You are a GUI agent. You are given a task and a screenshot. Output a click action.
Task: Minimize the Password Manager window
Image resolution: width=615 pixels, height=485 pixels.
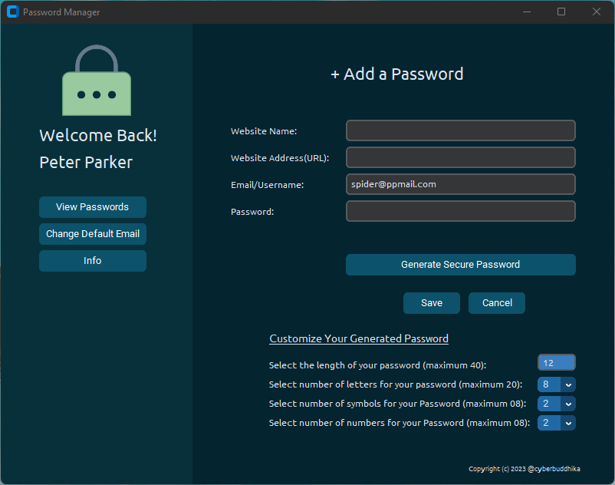(527, 12)
